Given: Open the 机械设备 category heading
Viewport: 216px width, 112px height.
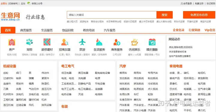Looking at the screenshot, I should coord(10,66).
